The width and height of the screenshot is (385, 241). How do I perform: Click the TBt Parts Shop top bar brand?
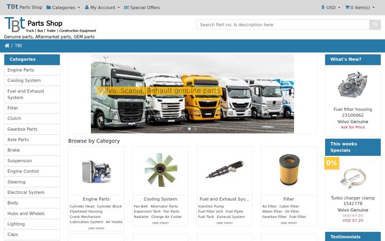tap(24, 7)
